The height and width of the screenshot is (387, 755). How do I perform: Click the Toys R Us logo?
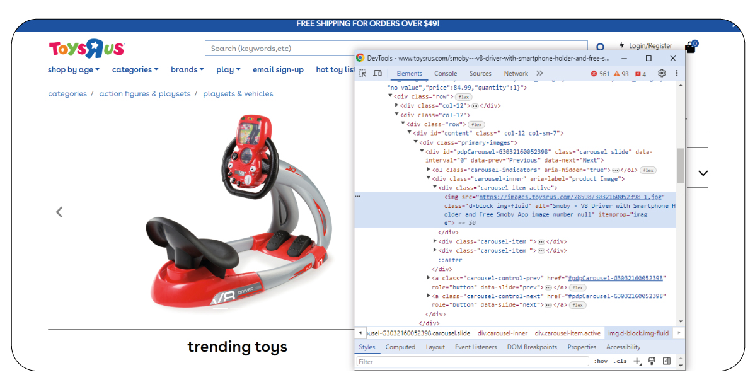(x=87, y=48)
